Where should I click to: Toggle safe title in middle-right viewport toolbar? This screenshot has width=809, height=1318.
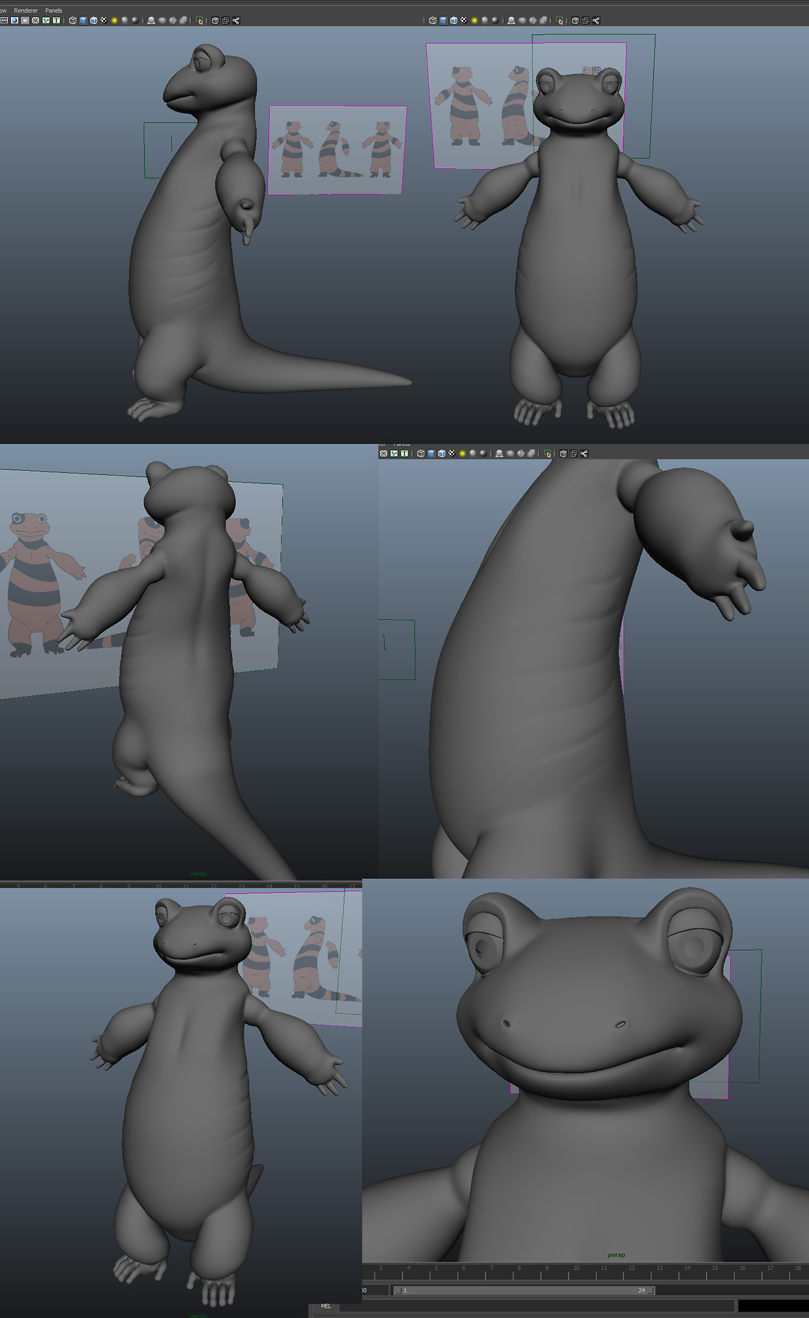coord(404,453)
